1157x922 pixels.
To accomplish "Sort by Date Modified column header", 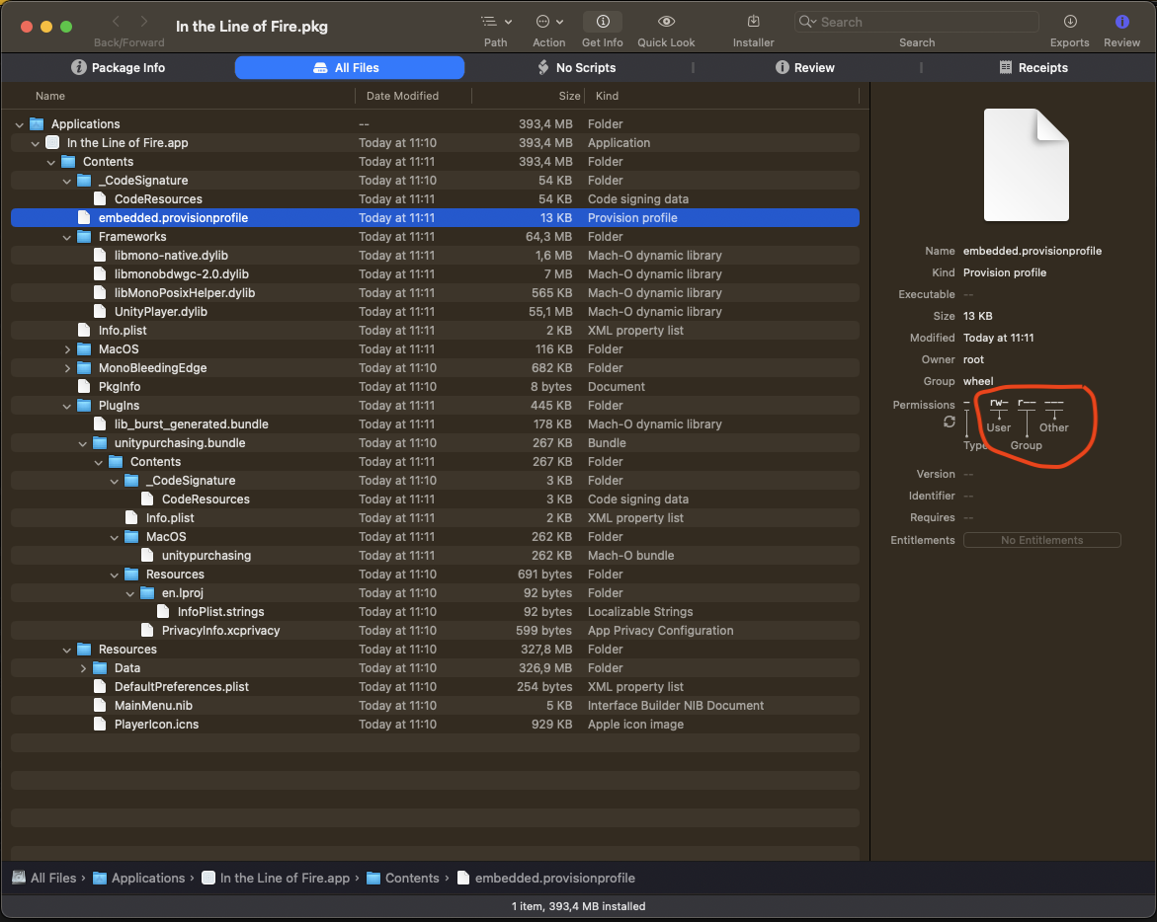I will click(402, 96).
